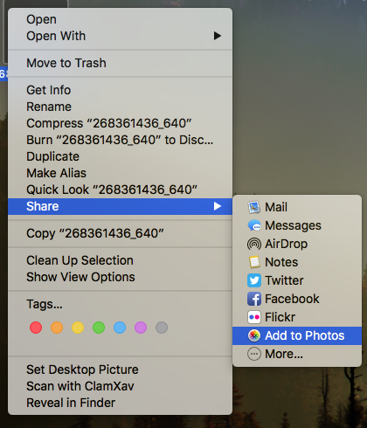
Task: Share to Twitter text label
Action: click(x=284, y=280)
